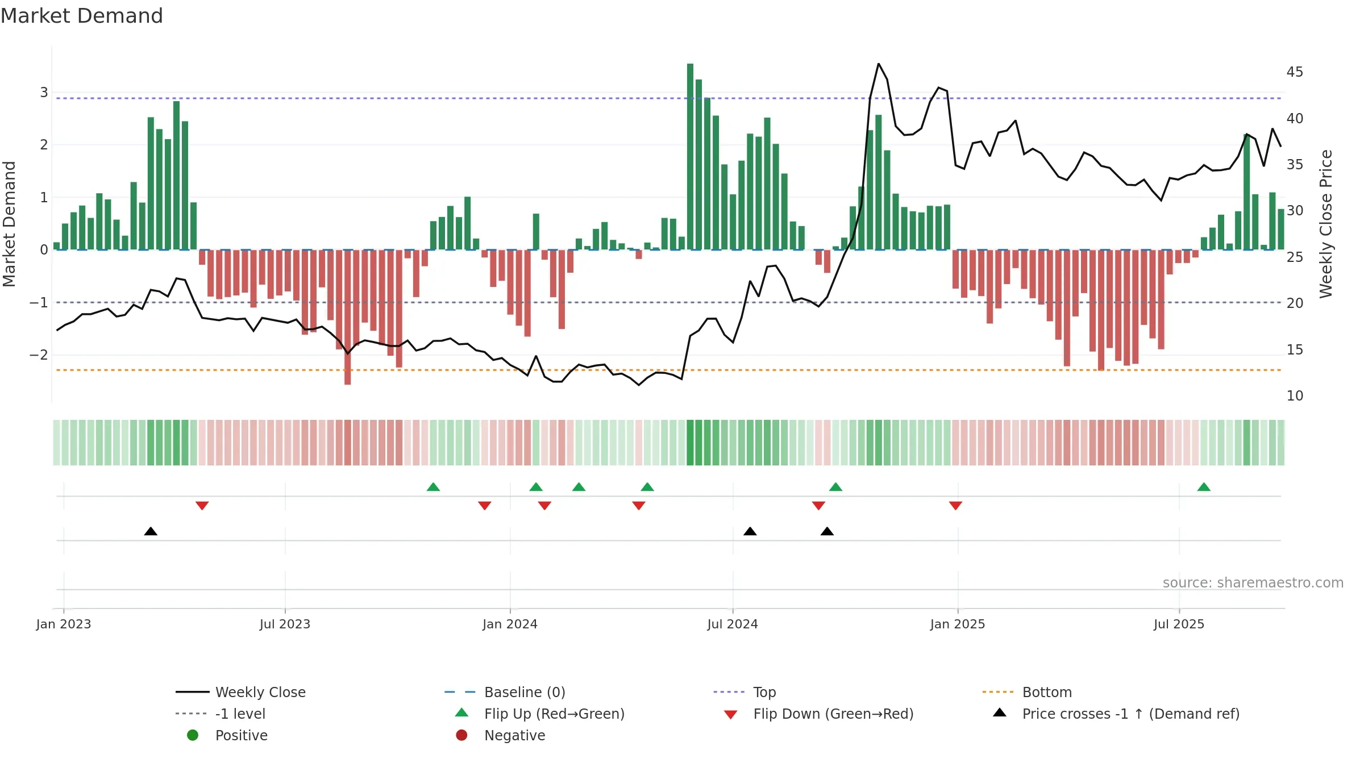Click the green flip-up marker near Apr 2024
Viewport: 1364px width, 767px height.
tap(647, 487)
